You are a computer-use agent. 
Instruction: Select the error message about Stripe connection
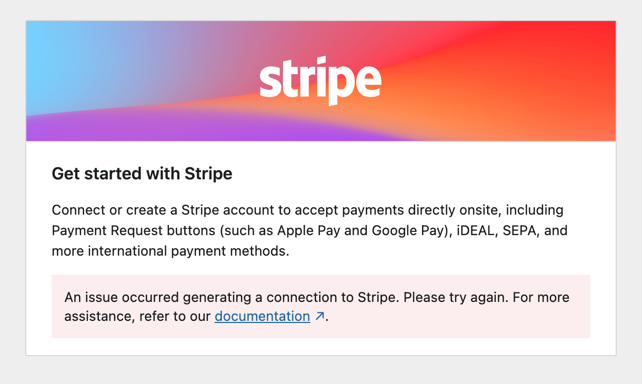tap(316, 297)
